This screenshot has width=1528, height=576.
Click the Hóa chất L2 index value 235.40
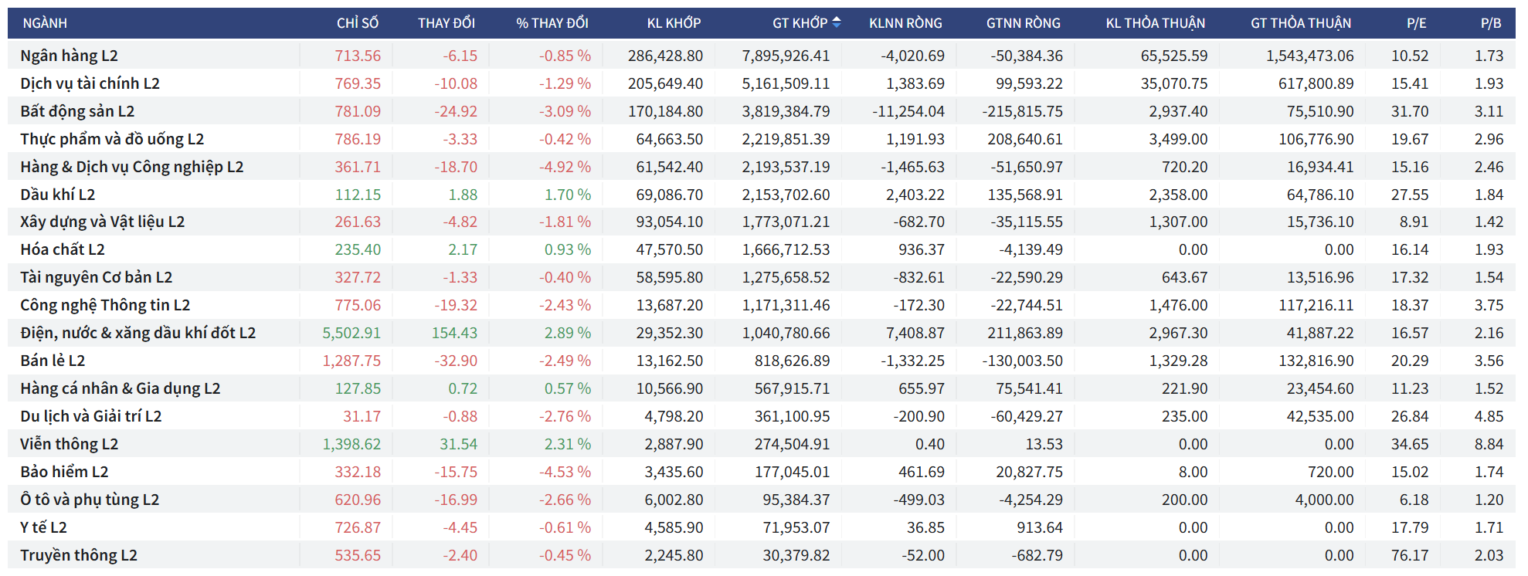[358, 249]
